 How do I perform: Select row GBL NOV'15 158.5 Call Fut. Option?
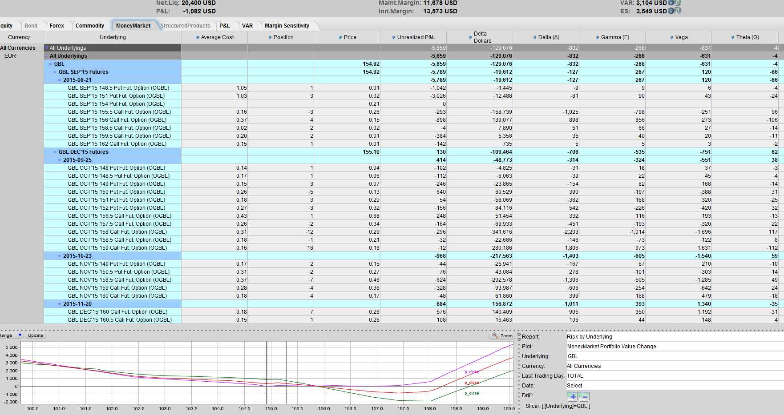coord(411,280)
